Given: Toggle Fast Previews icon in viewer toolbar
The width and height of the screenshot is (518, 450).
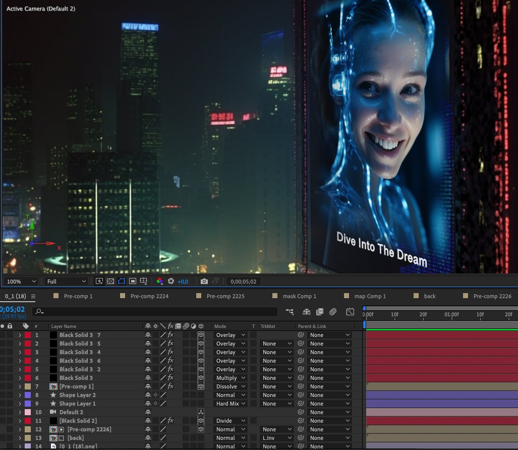Looking at the screenshot, I should [99, 281].
